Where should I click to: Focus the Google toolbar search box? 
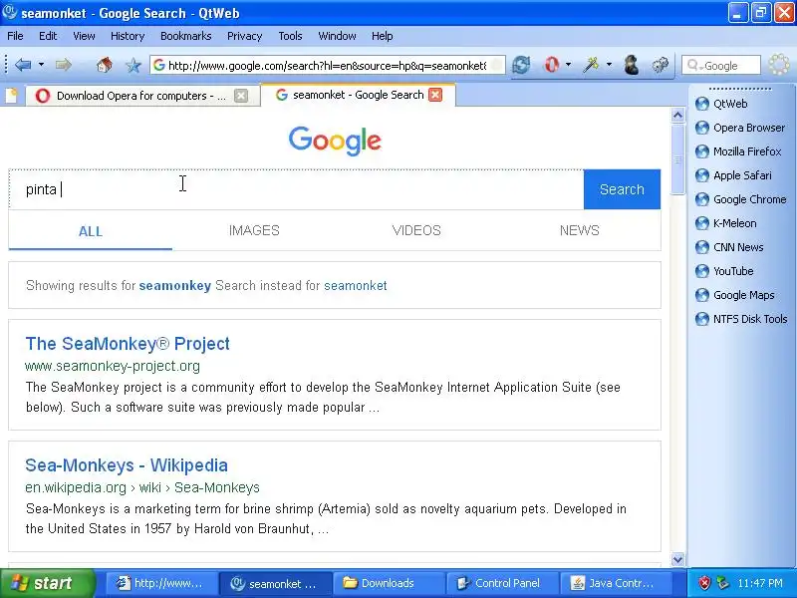[720, 65]
